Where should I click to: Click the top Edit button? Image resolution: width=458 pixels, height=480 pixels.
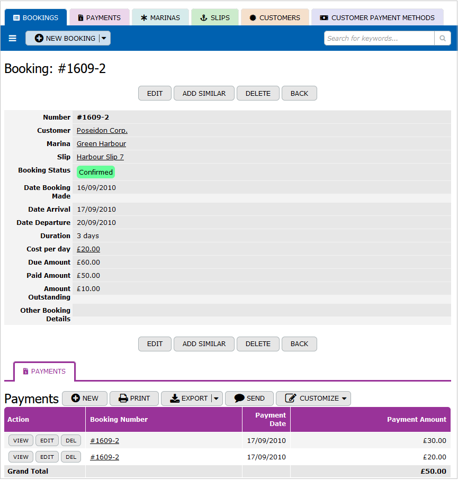coord(155,94)
